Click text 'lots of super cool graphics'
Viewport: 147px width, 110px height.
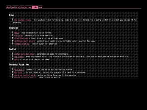(x=44, y=44)
